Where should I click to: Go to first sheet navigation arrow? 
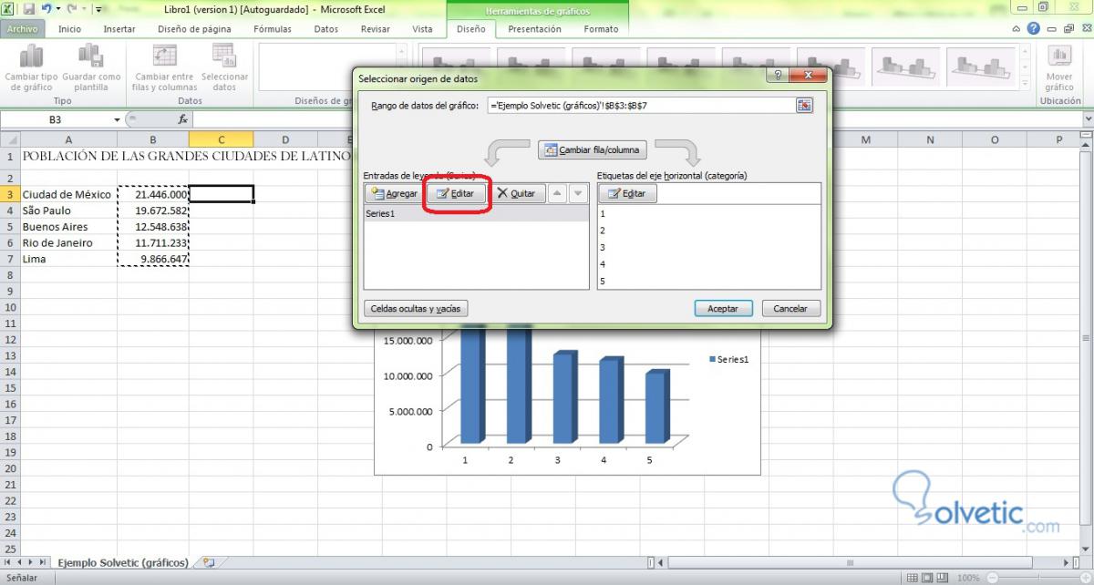(7, 562)
